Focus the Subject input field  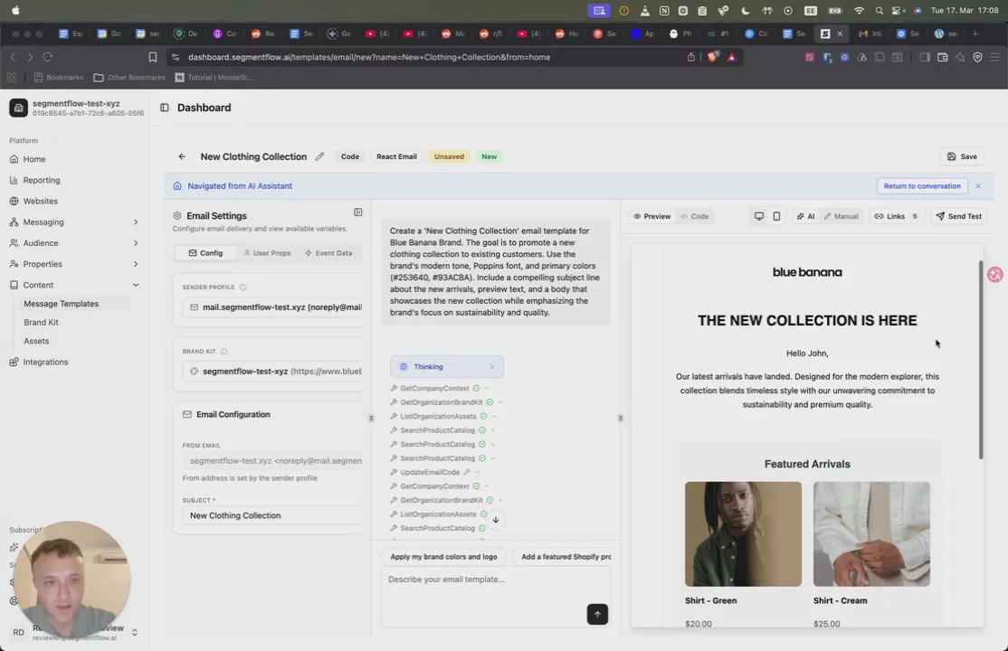coord(272,515)
